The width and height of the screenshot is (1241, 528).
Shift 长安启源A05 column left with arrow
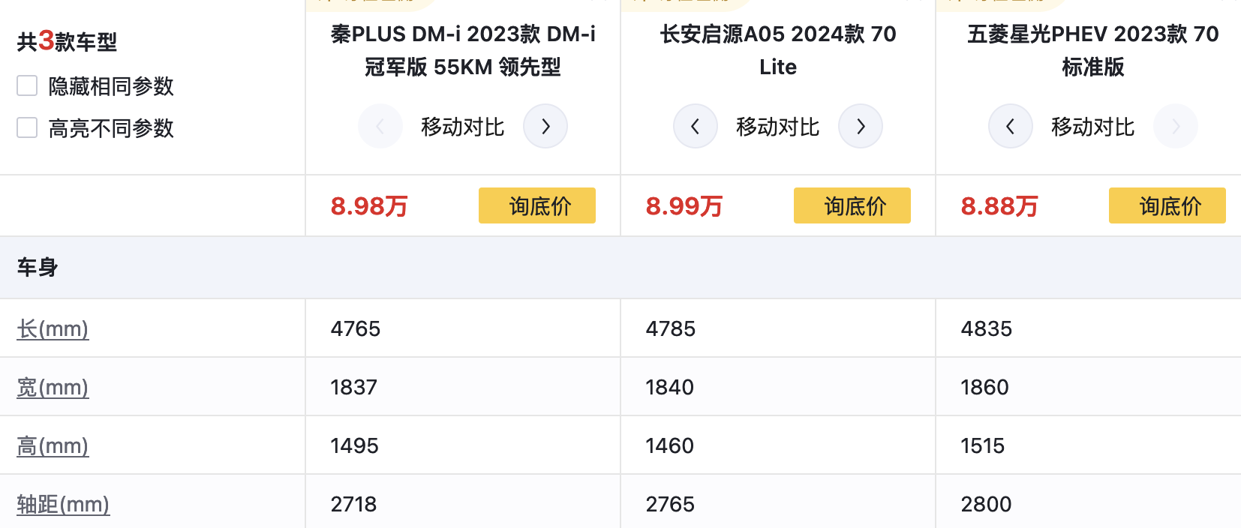click(x=696, y=126)
